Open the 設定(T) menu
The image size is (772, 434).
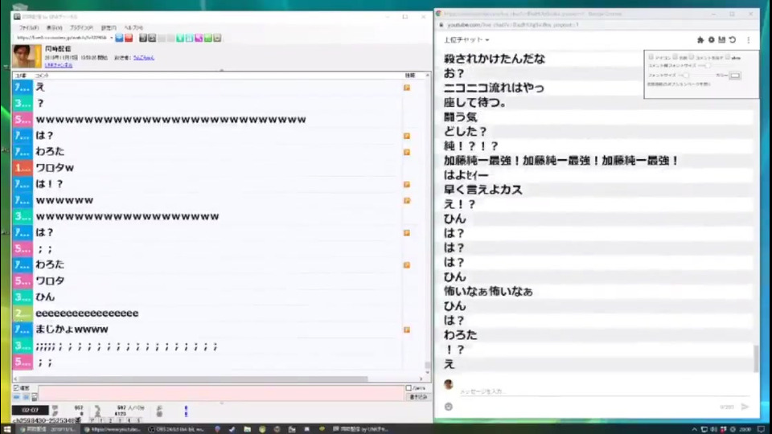coord(109,27)
